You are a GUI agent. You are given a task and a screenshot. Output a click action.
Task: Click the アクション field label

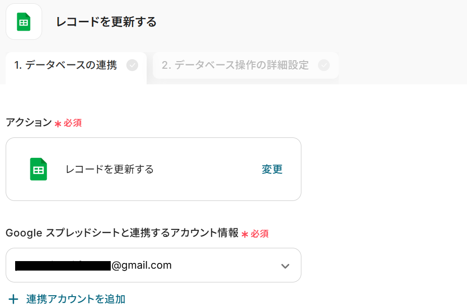pyautogui.click(x=28, y=122)
